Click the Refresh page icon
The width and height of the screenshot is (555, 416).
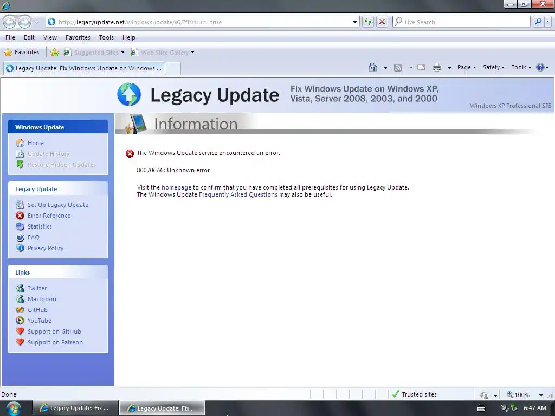click(x=368, y=22)
